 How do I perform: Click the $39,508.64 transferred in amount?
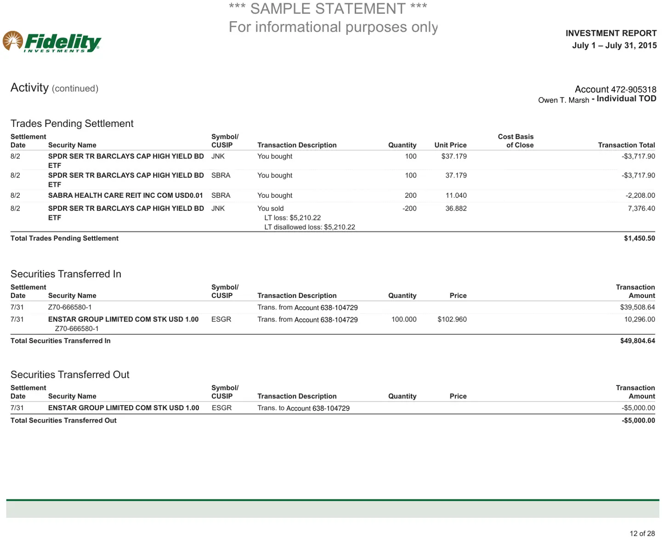click(x=638, y=307)
